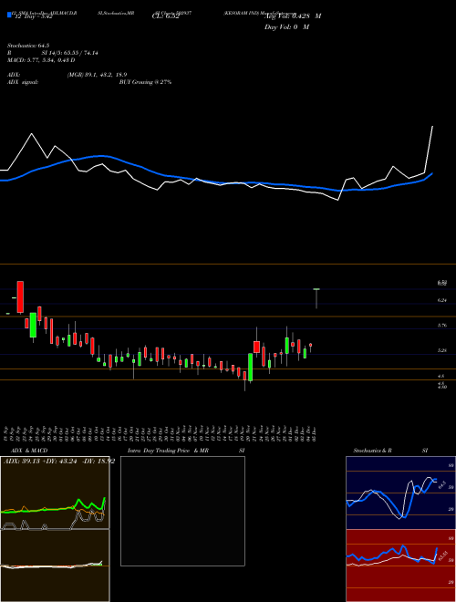Click the '(MGR) 39.1, 43.2, 18.9' ADX values

[x=97, y=75]
